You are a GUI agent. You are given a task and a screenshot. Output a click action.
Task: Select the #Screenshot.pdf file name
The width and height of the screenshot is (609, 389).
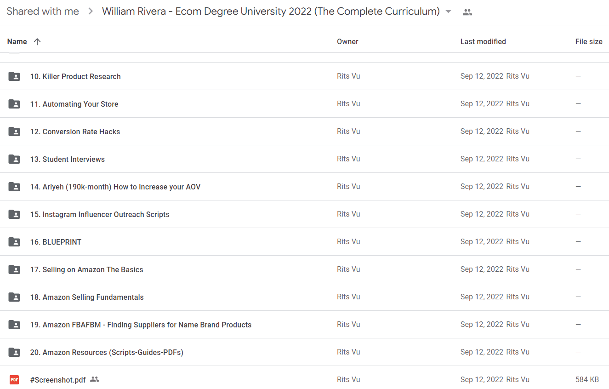(x=58, y=380)
